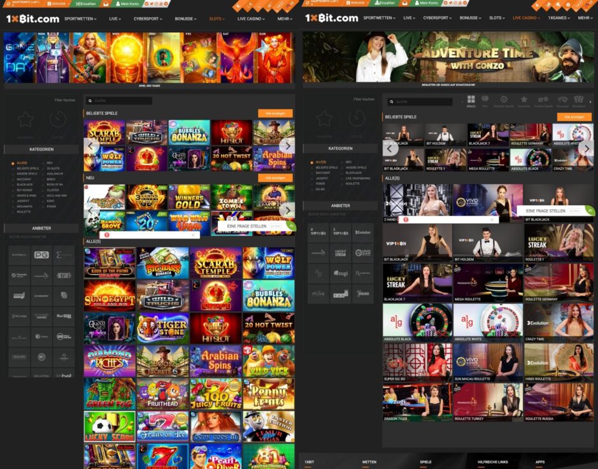Select 3D-Slots category on slots page

coord(53,168)
